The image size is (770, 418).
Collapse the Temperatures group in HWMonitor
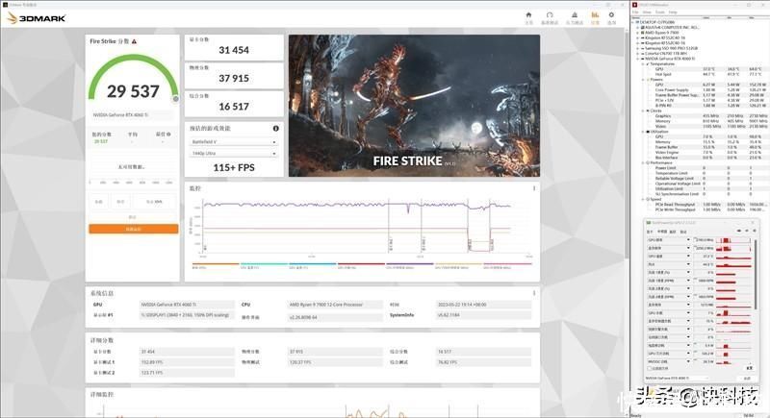click(643, 63)
